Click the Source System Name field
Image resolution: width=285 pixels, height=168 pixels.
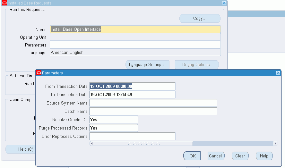click(x=153, y=103)
